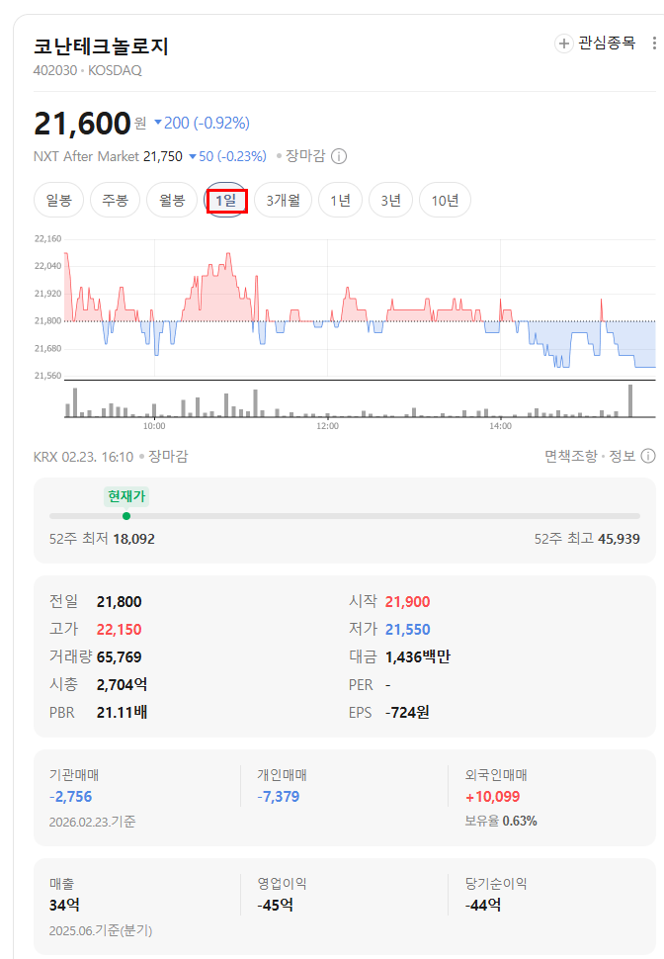Click 기관매매 value -2,756
This screenshot has height=959, width=664.
(70, 797)
